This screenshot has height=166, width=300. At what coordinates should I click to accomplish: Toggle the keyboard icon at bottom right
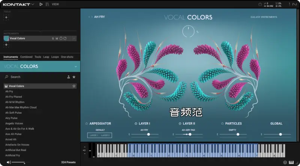pyautogui.click(x=291, y=162)
